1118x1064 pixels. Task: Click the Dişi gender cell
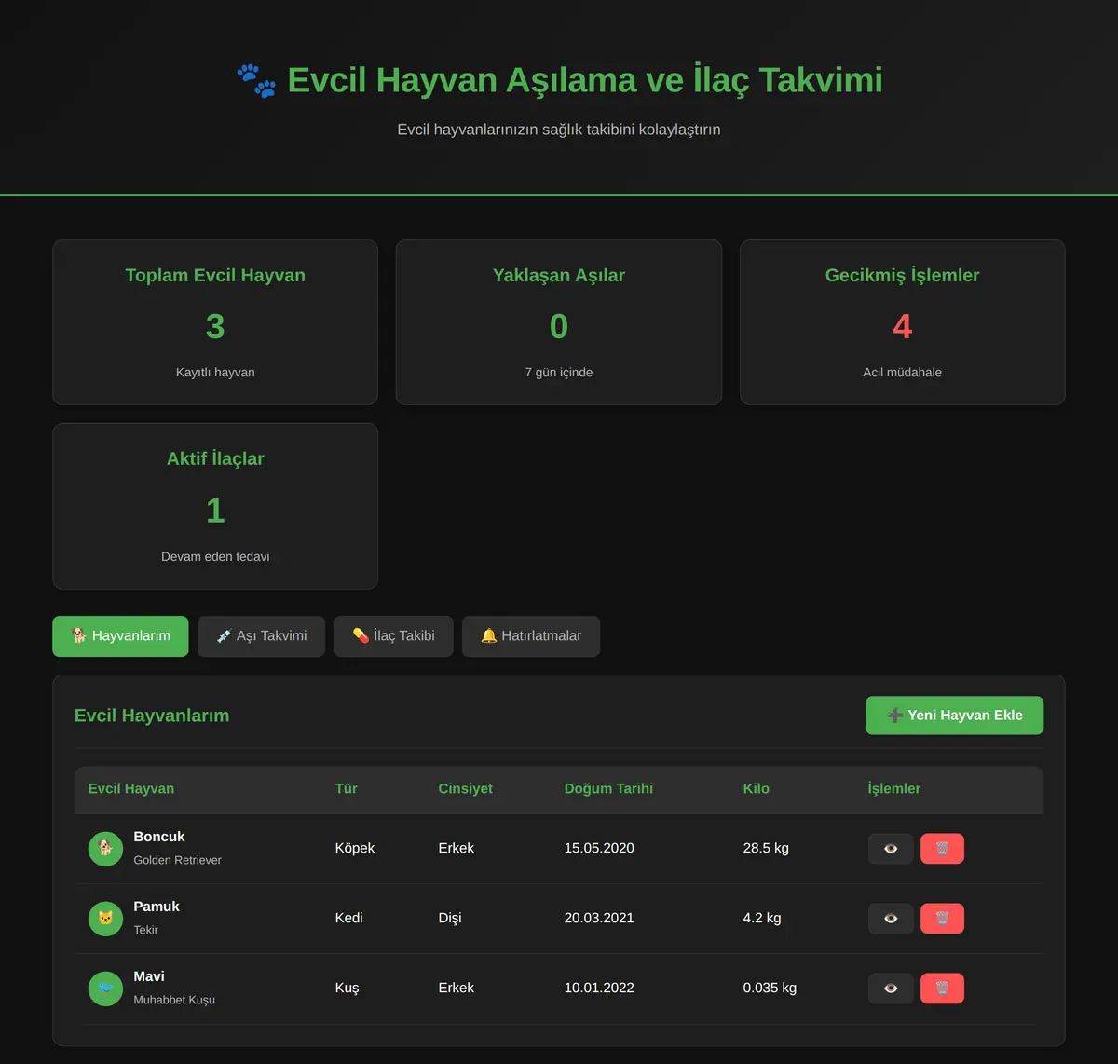450,918
